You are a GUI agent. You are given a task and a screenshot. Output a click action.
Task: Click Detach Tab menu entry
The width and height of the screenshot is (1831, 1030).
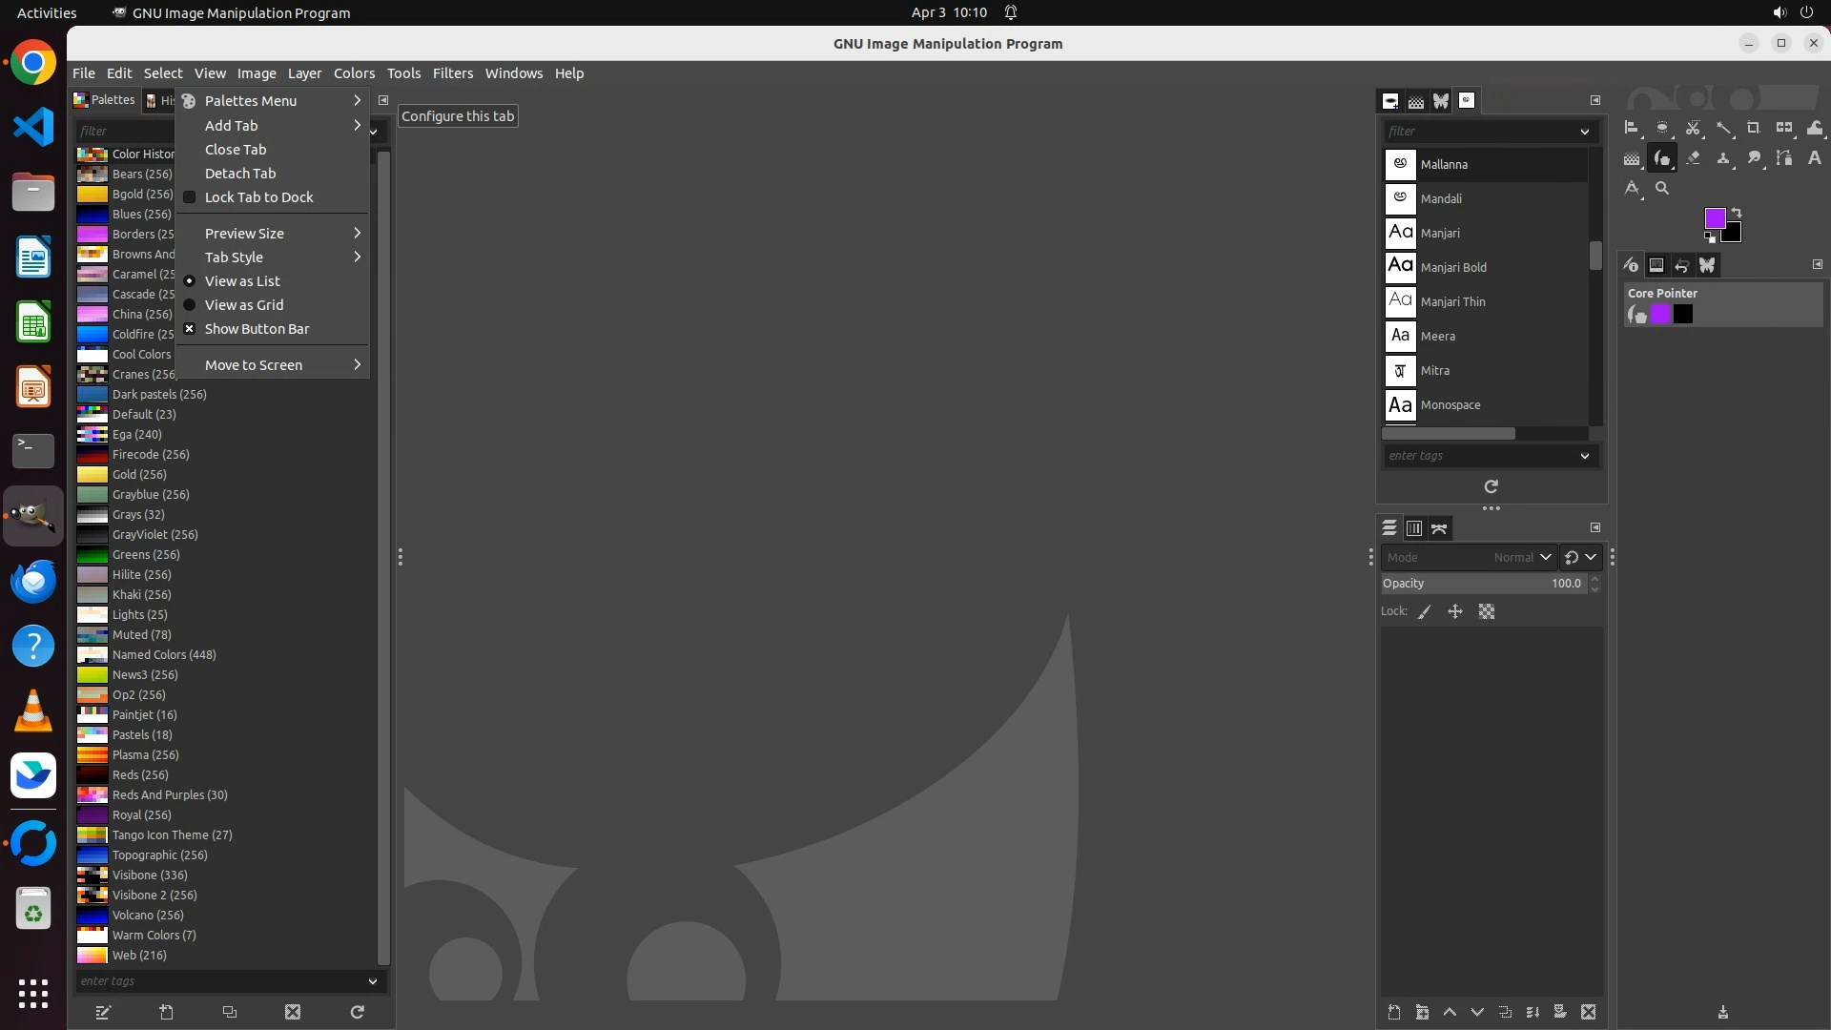(240, 174)
